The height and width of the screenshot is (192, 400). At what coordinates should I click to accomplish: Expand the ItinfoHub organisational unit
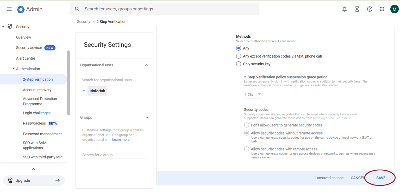(x=84, y=91)
